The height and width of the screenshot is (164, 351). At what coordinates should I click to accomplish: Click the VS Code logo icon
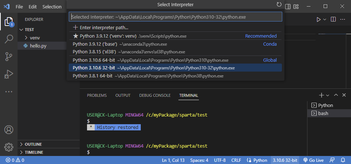(7, 7)
